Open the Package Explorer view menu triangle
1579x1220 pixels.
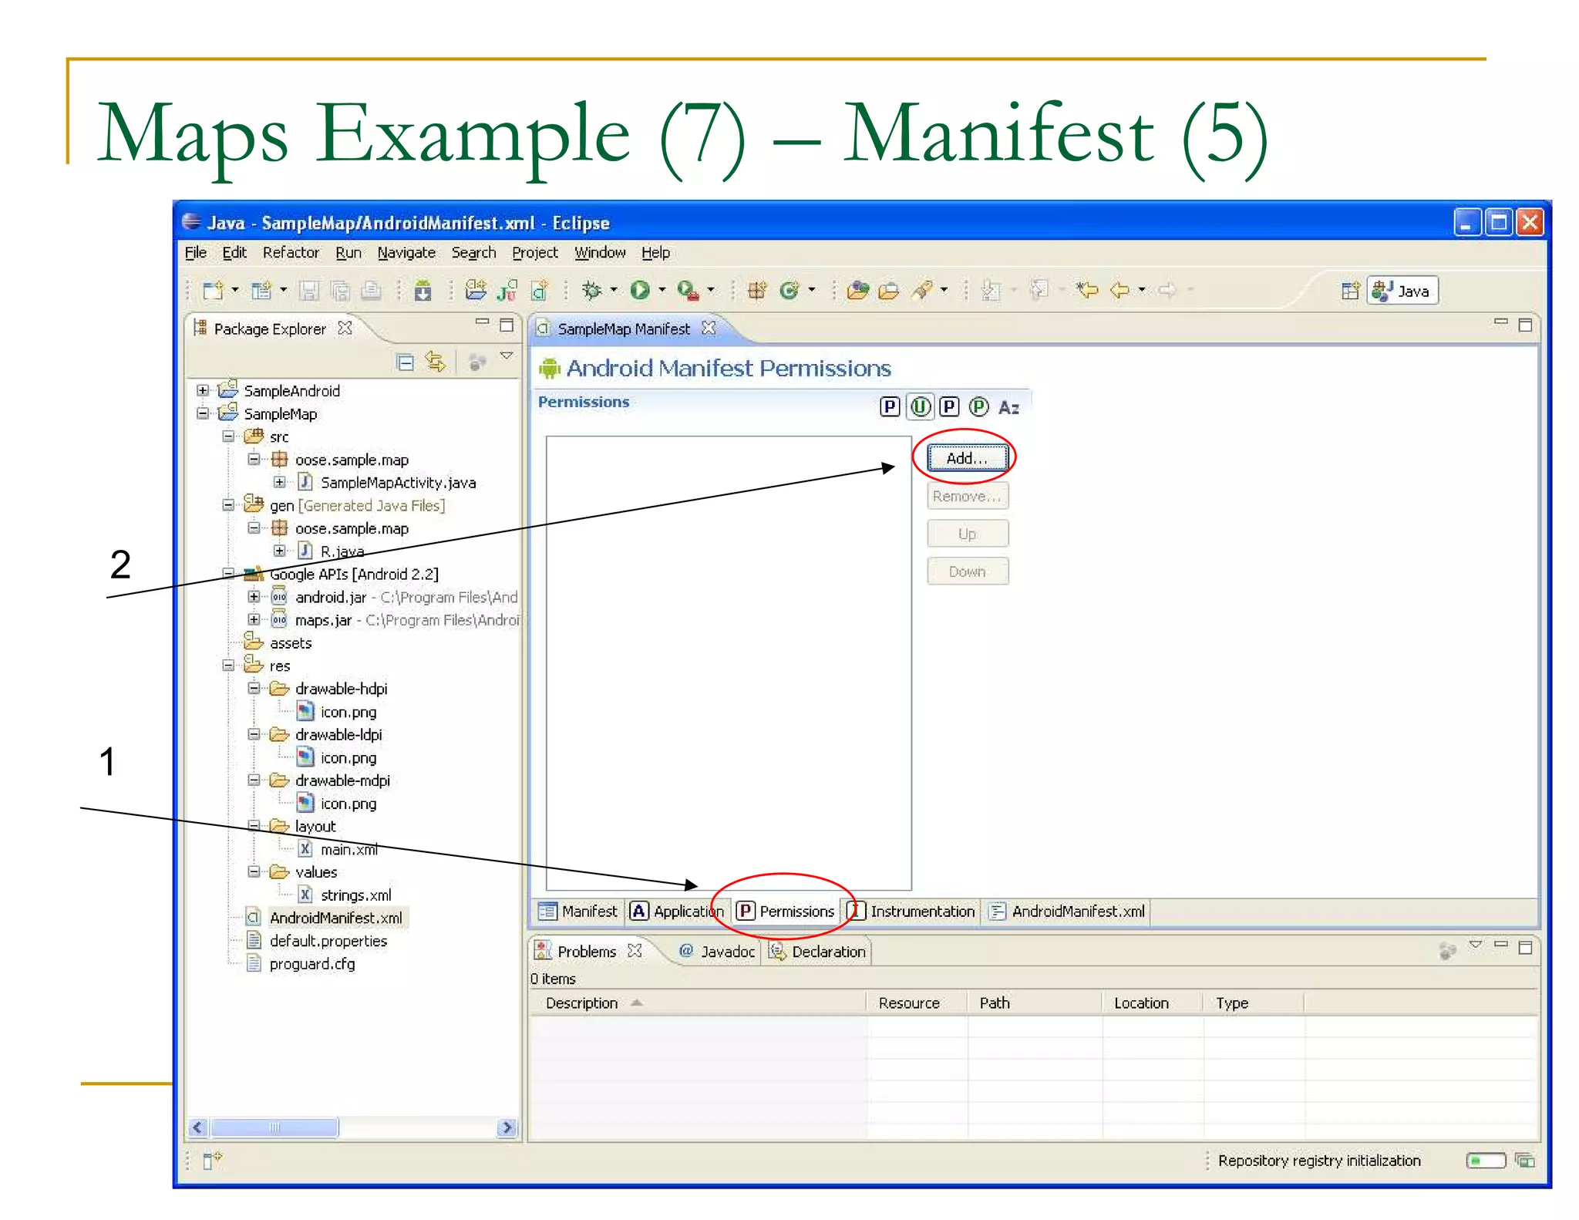point(507,356)
